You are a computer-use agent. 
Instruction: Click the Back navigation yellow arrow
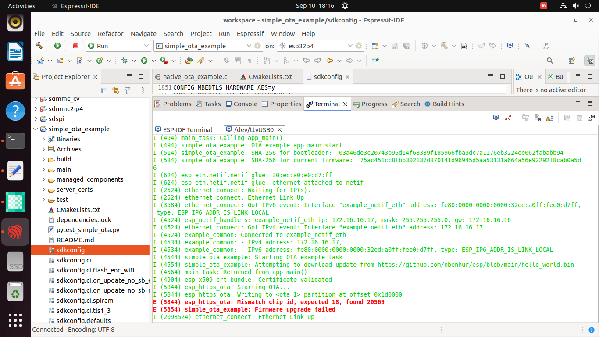[x=329, y=61]
